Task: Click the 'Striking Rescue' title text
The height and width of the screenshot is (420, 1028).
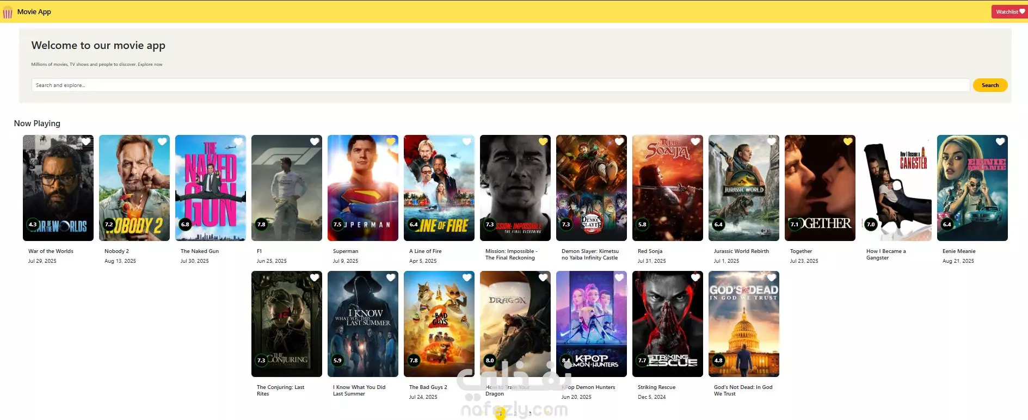Action: pos(656,387)
